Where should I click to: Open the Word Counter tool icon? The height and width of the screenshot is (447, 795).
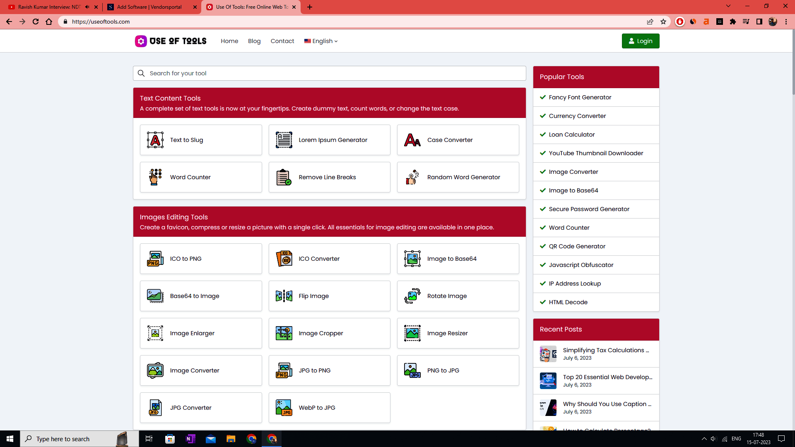(155, 177)
